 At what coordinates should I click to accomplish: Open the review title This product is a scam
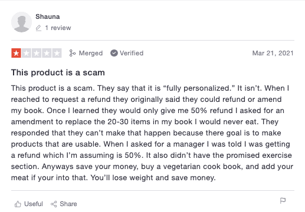pos(58,72)
